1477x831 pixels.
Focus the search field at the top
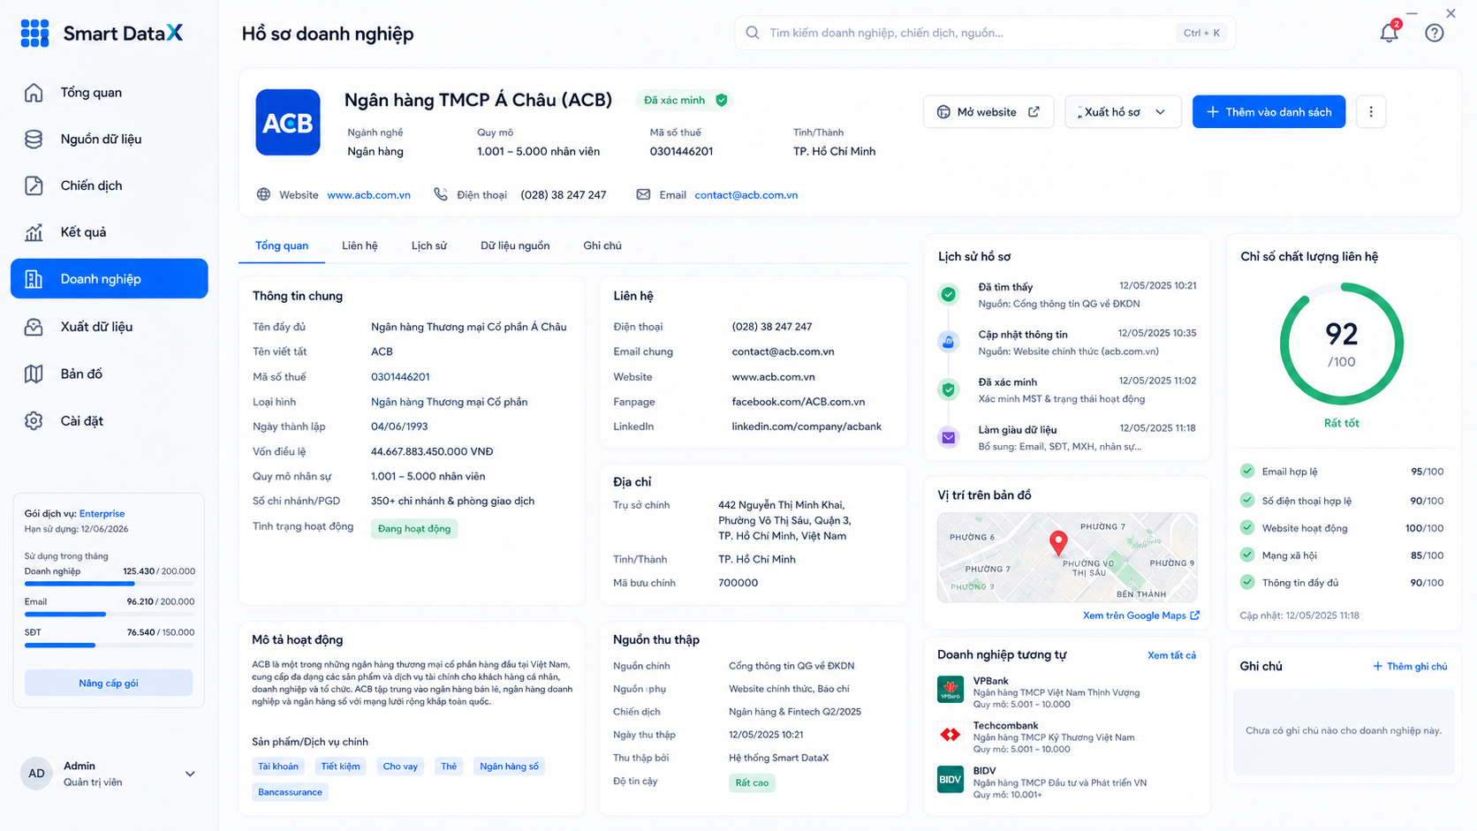985,33
